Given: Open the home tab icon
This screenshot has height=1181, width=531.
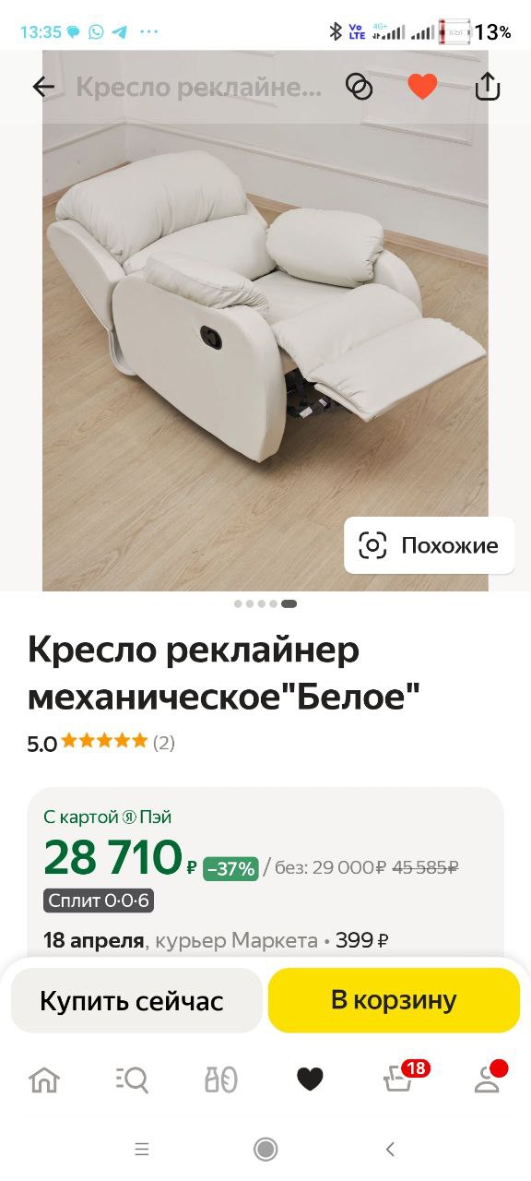Looking at the screenshot, I should 44,1079.
